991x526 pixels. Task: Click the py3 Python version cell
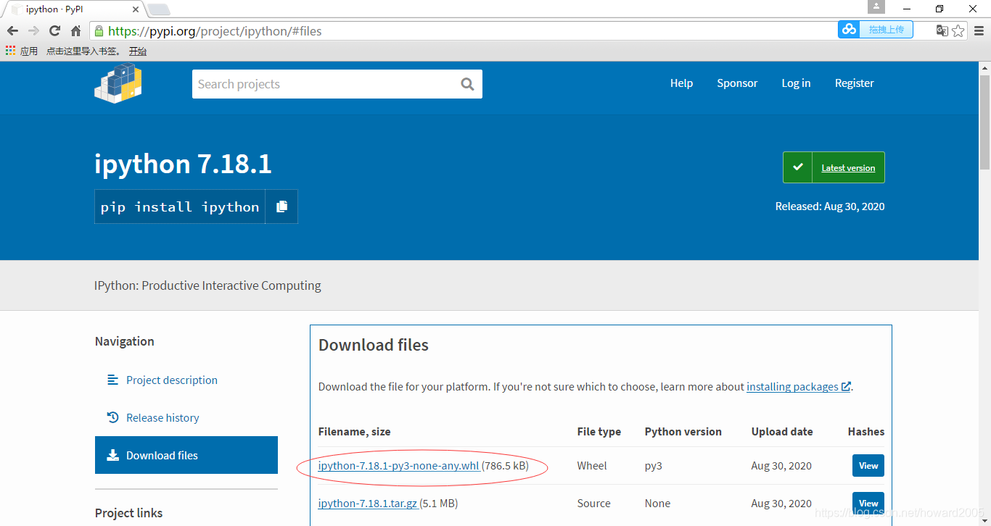(x=654, y=466)
